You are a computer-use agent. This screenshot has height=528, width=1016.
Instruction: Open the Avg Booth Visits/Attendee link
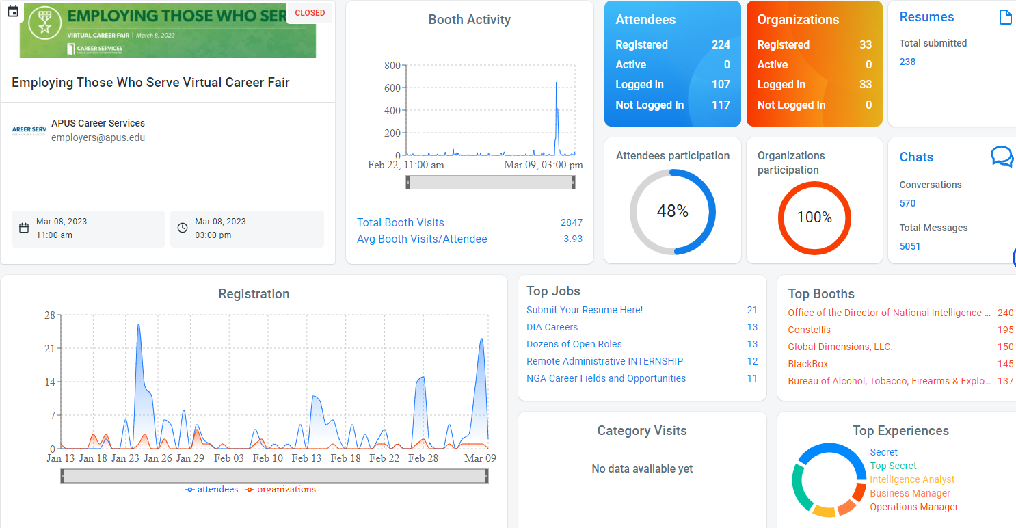[422, 239]
